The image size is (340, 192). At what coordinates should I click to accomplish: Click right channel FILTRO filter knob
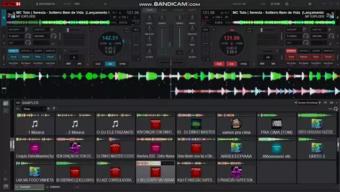tap(192, 52)
